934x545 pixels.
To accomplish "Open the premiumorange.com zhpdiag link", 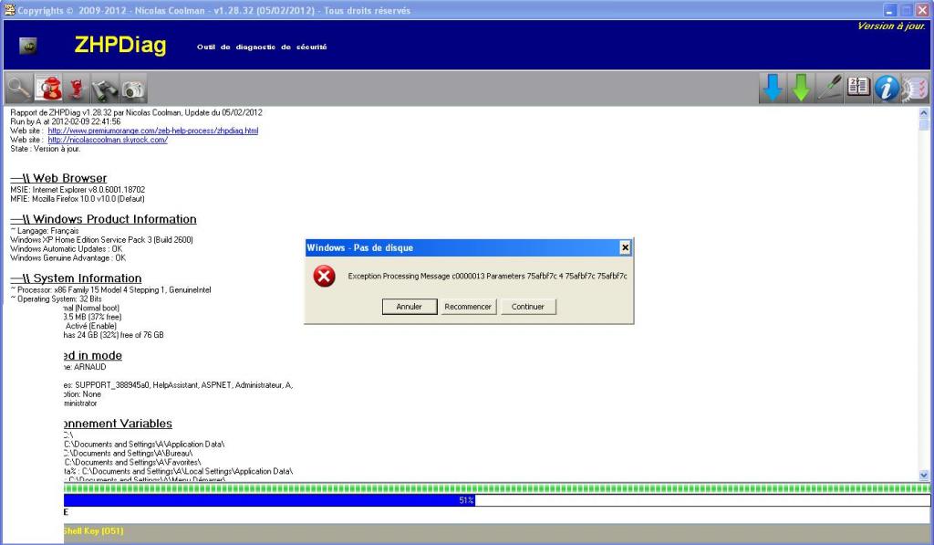I will pos(153,131).
